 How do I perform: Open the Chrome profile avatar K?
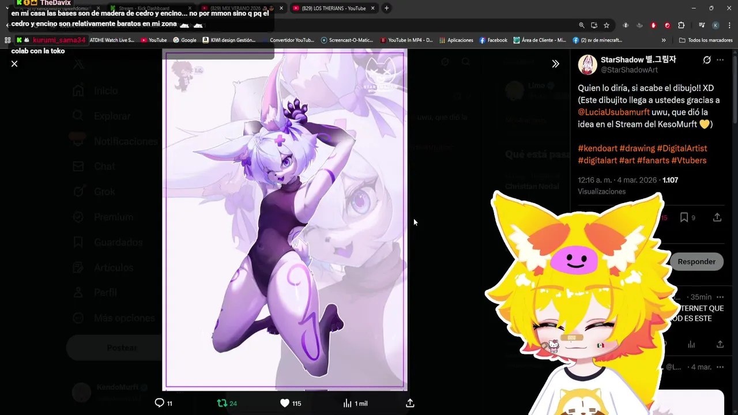[716, 25]
